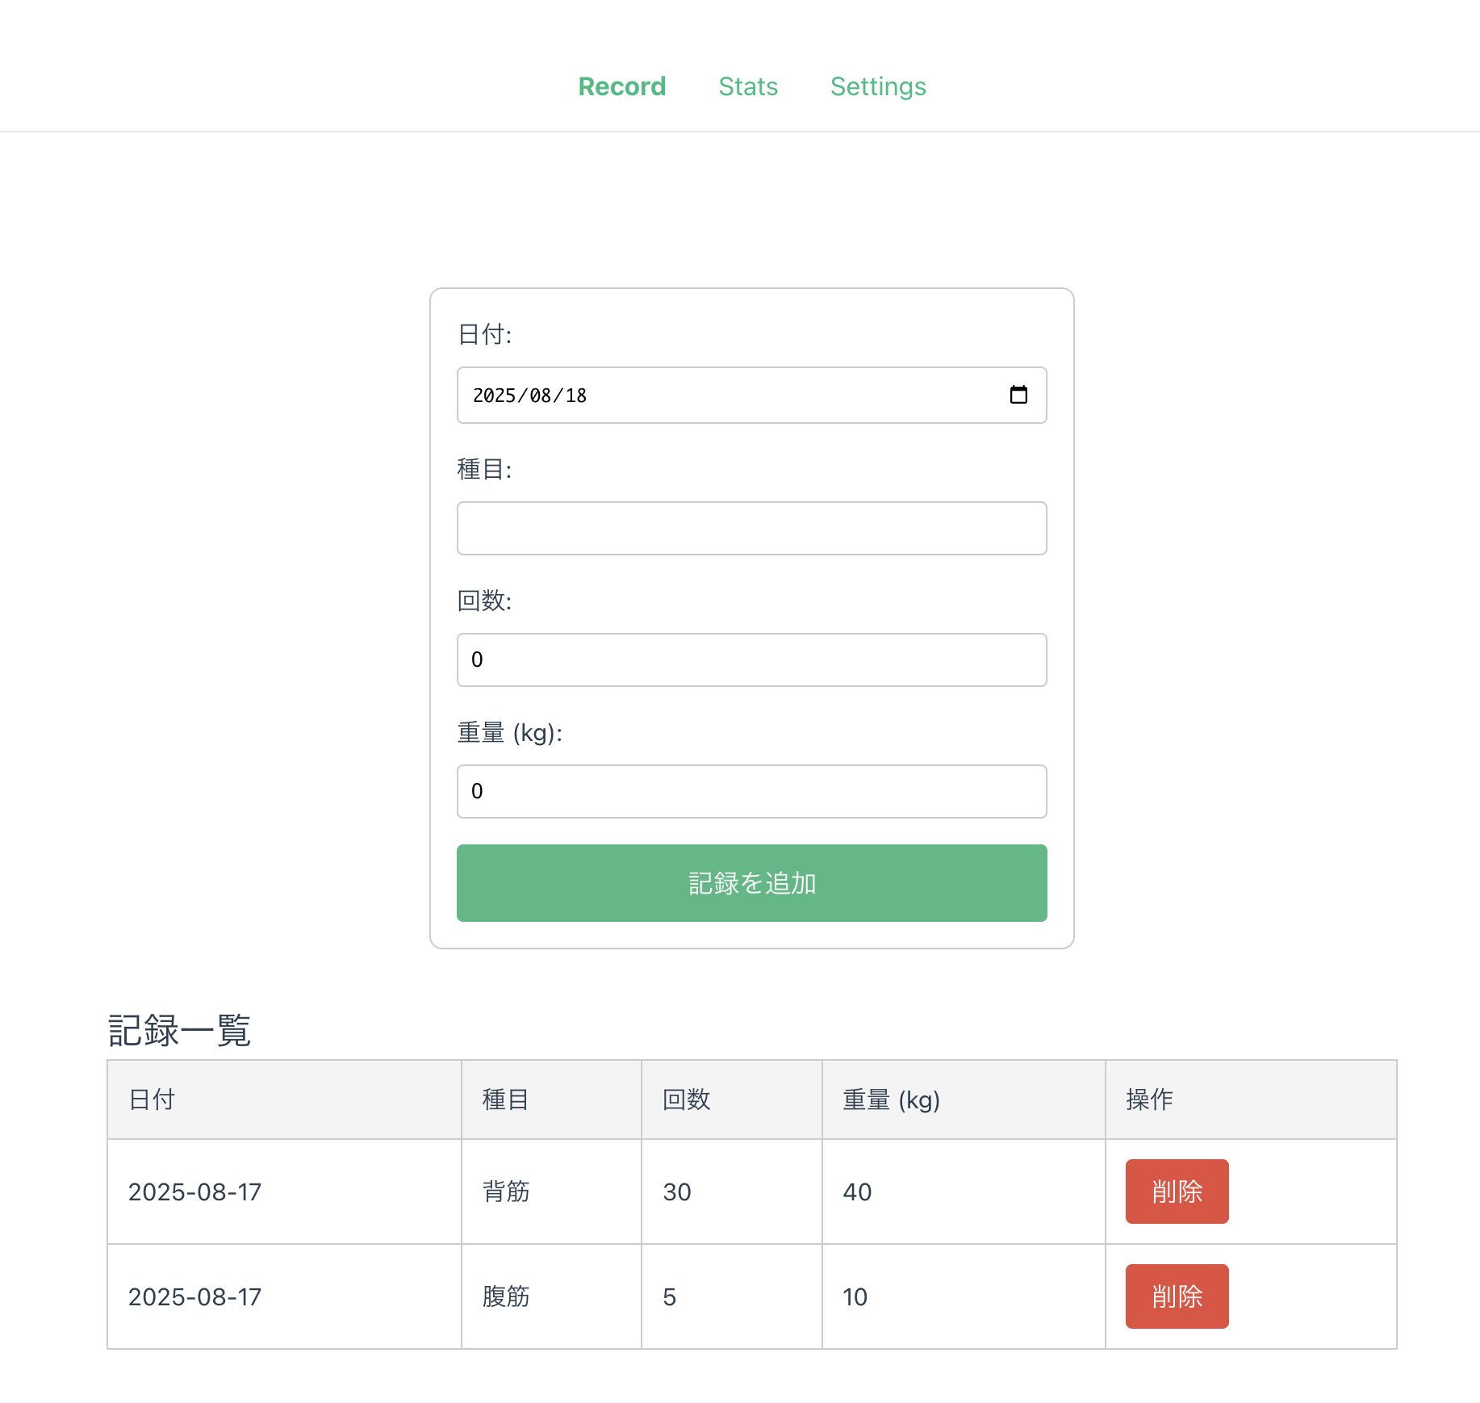Select the 腹筋 cell in the table

click(506, 1296)
